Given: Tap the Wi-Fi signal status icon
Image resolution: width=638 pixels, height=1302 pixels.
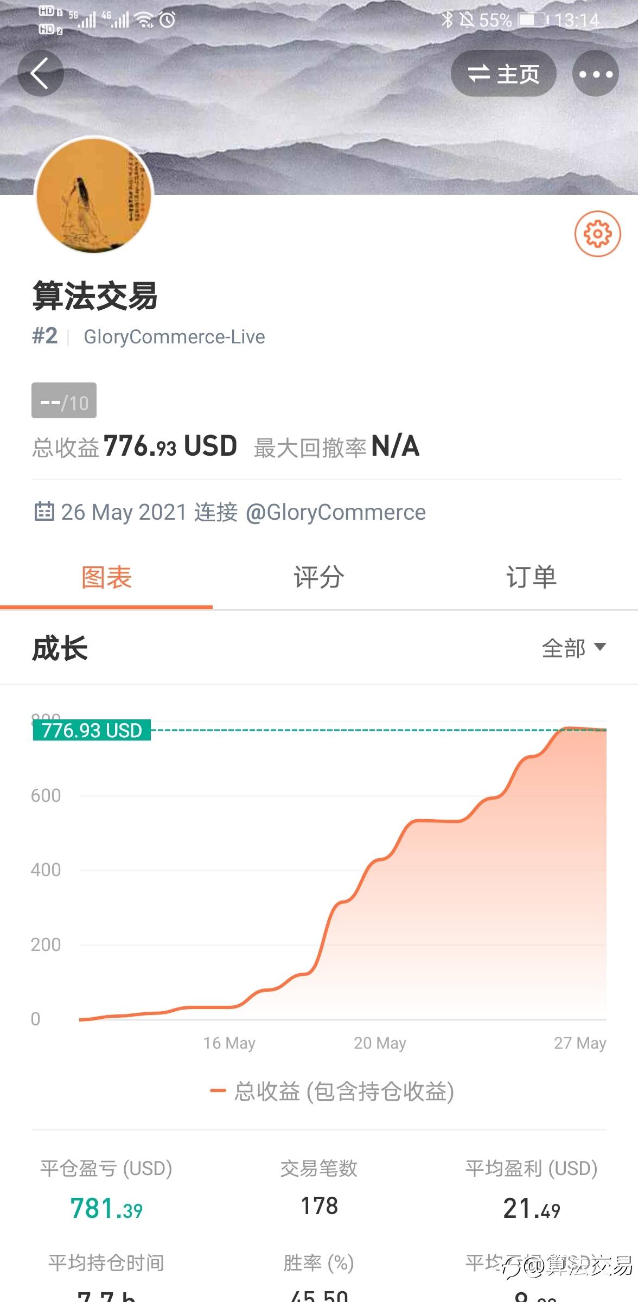Looking at the screenshot, I should [x=145, y=20].
